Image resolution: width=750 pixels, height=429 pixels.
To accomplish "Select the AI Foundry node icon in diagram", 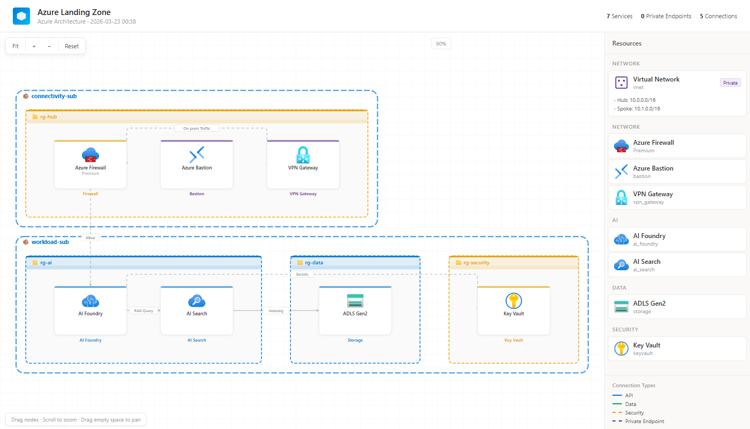I will [x=91, y=301].
